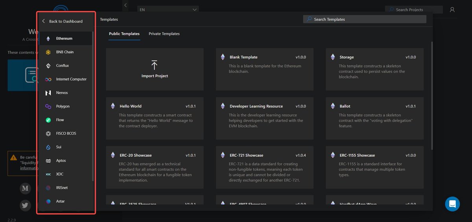Open the Twitter icon in background page

pyautogui.click(x=25, y=205)
